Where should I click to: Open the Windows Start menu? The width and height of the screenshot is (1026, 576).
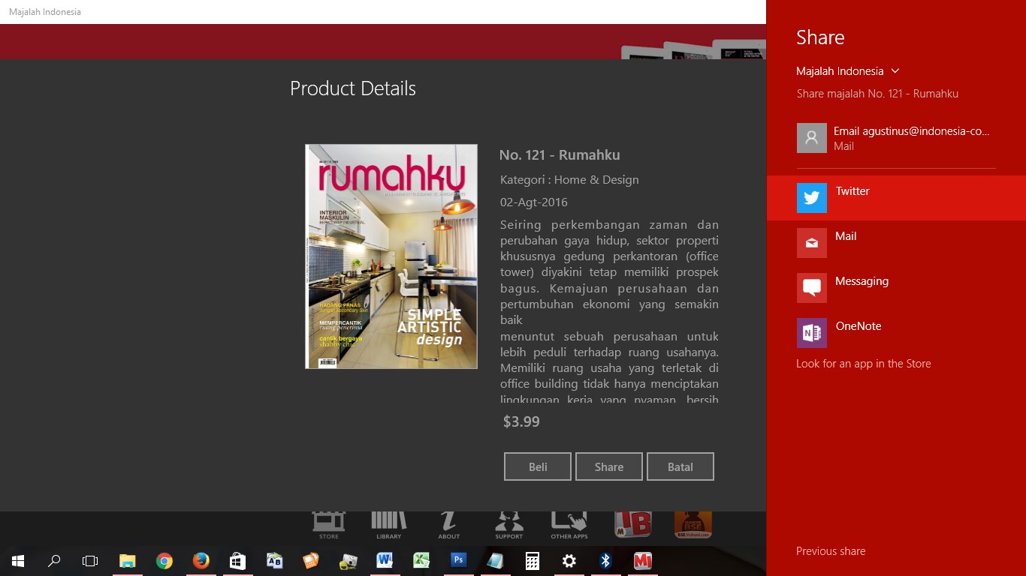pos(18,561)
